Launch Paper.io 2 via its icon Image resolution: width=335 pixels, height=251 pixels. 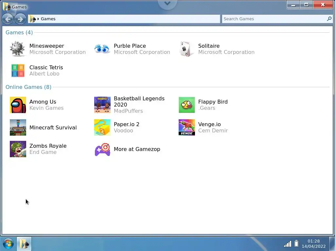pos(102,127)
